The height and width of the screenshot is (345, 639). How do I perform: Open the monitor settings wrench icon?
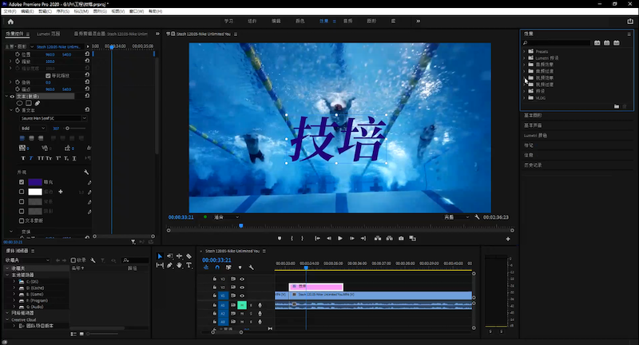coord(477,216)
